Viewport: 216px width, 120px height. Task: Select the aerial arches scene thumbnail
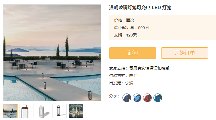(x=76, y=111)
